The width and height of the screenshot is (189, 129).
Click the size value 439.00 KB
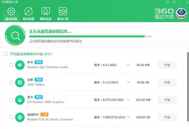point(143,117)
